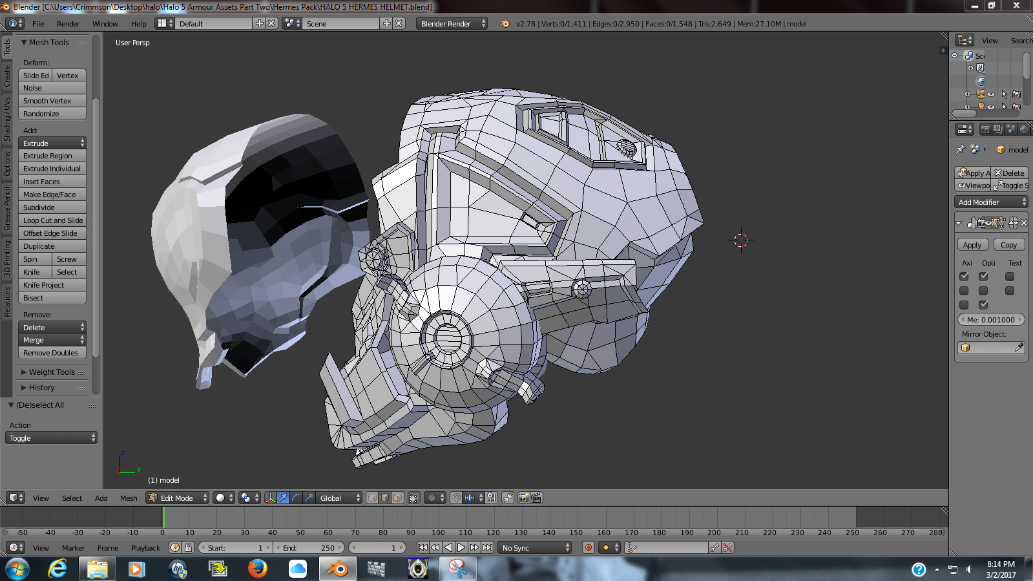1033x581 pixels.
Task: Remove the Mirror modifier with X
Action: [1024, 223]
